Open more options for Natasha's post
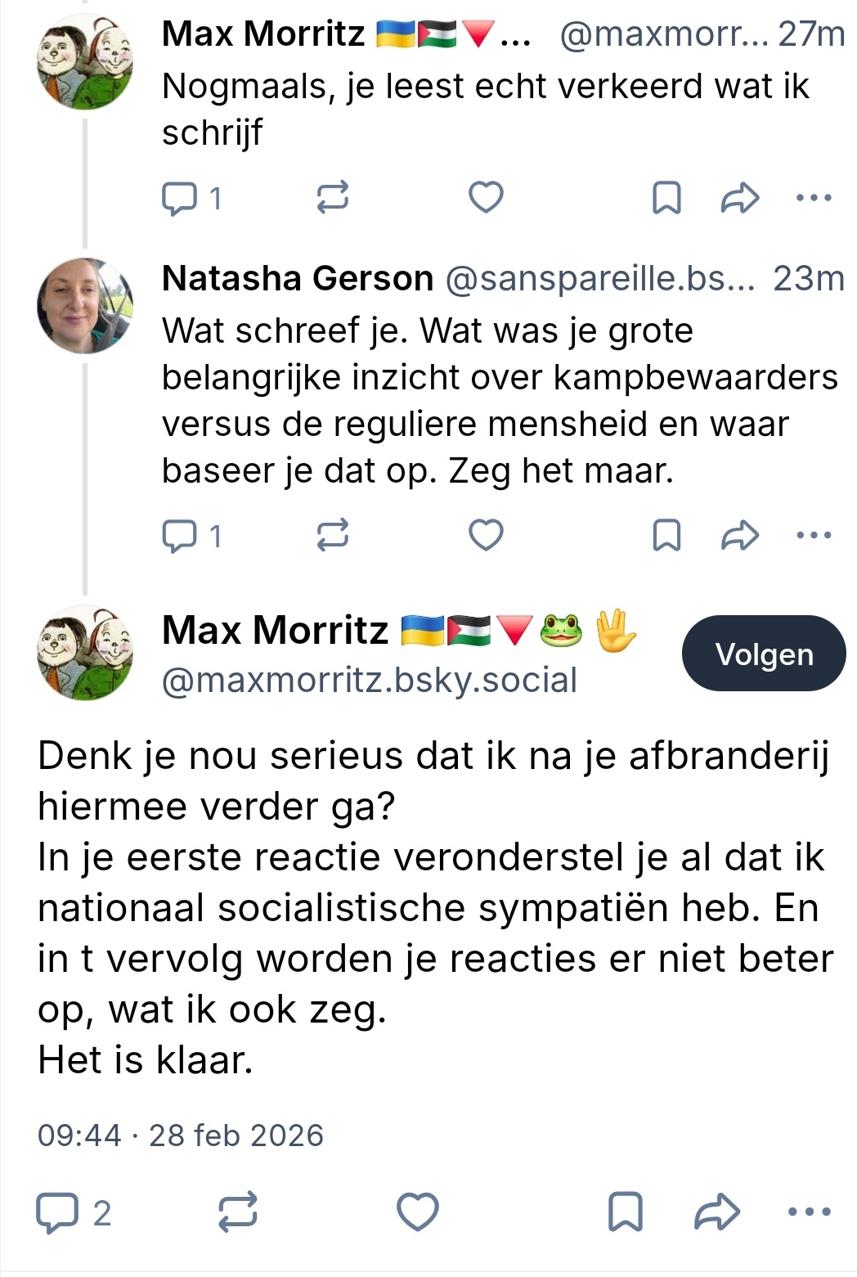 click(x=814, y=536)
